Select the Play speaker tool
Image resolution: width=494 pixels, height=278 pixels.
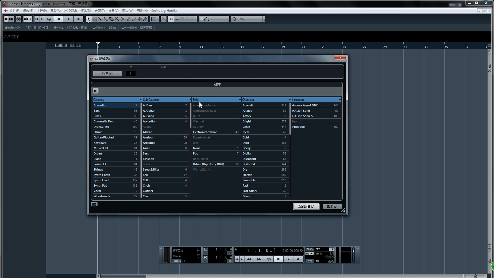pos(140,19)
